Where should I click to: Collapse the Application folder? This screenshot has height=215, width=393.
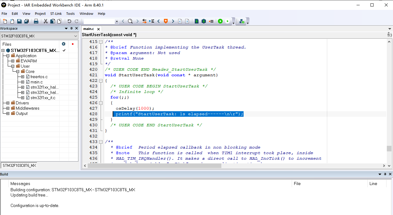coord(8,56)
